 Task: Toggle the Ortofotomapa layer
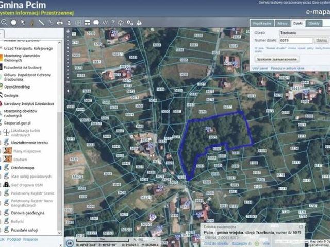[23, 168]
